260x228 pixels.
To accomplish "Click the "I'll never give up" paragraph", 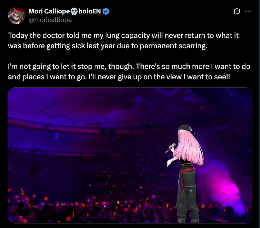I will tap(129, 72).
